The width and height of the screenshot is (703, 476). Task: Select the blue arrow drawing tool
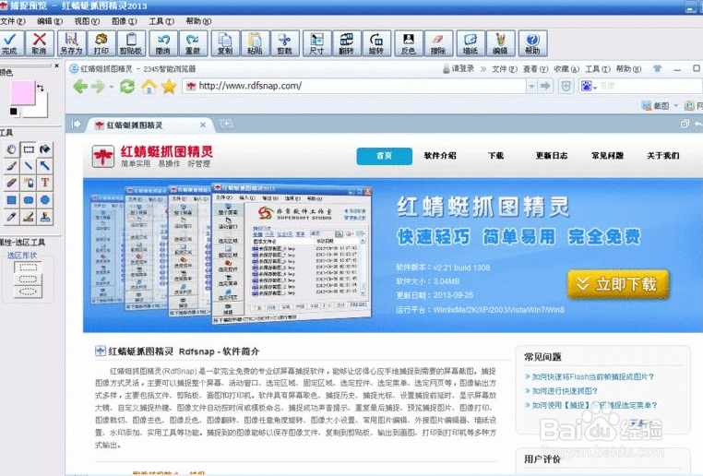tap(45, 166)
